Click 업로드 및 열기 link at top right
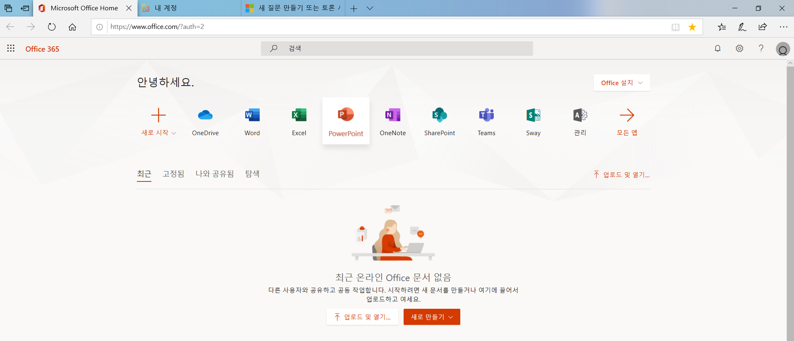Viewport: 794px width, 341px height. 622,174
